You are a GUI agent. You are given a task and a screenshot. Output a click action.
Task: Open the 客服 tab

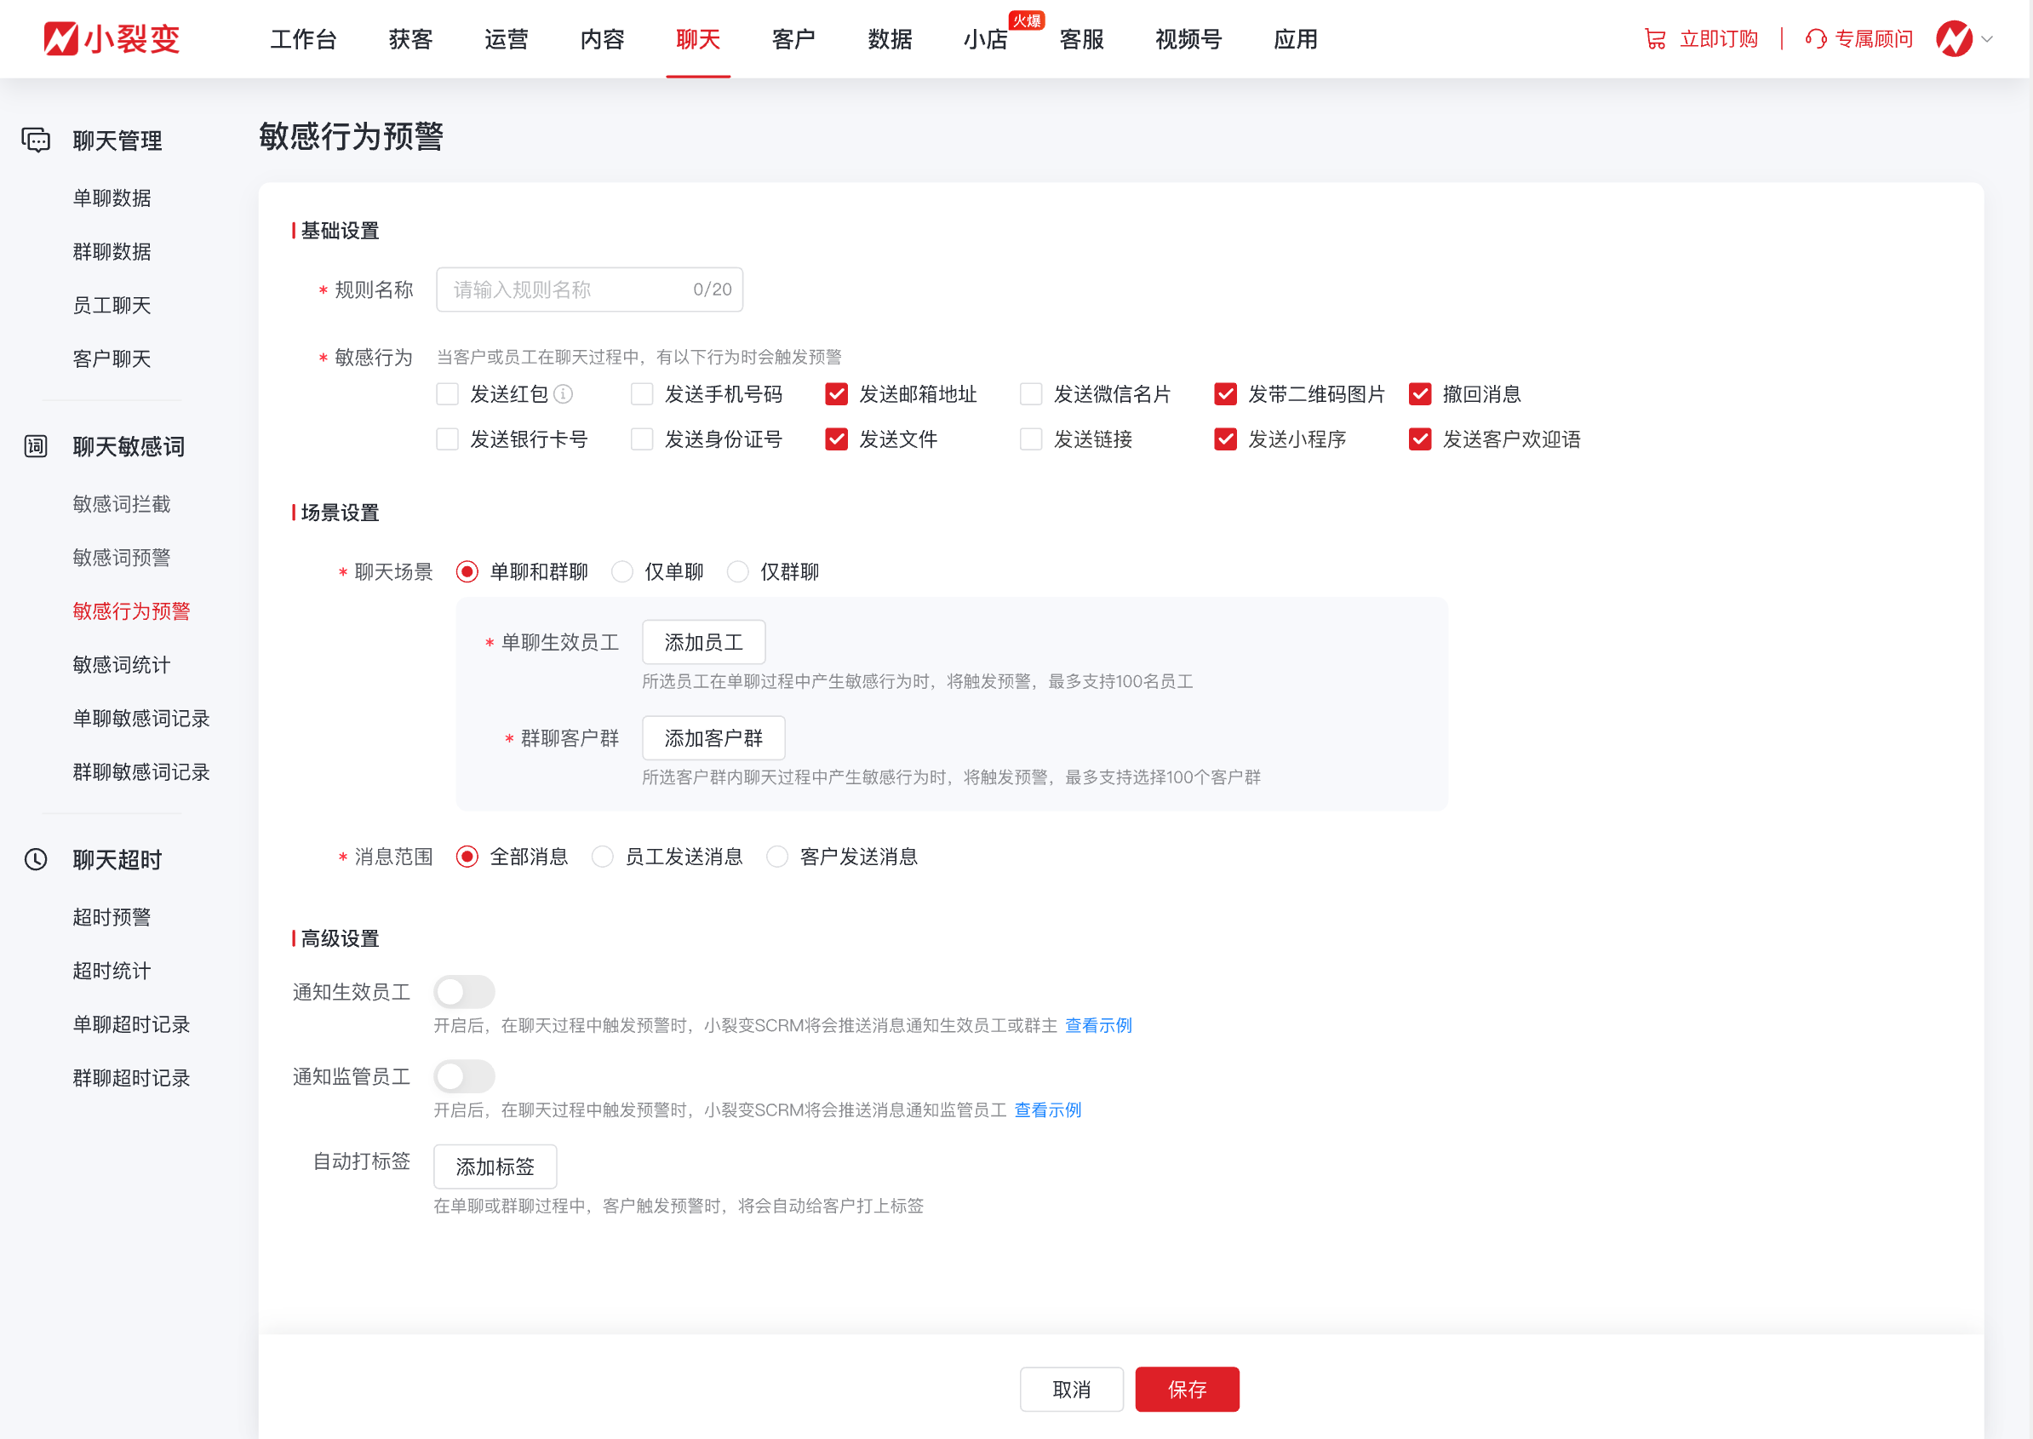pos(1081,39)
